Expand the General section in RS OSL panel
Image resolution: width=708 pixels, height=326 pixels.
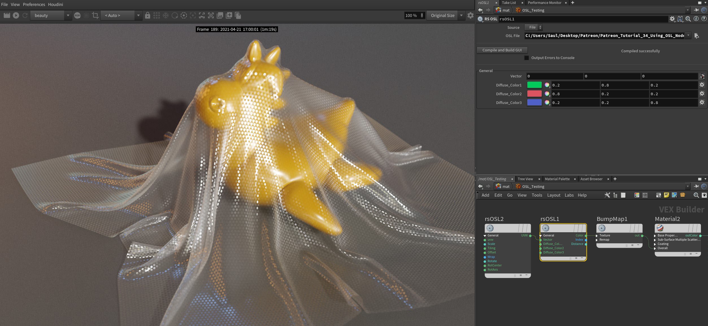point(486,70)
